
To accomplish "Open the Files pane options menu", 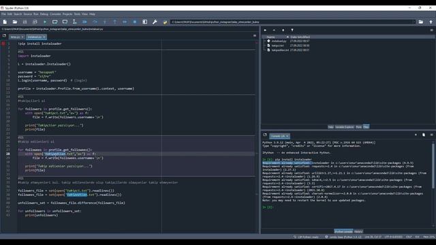I will pos(431,30).
